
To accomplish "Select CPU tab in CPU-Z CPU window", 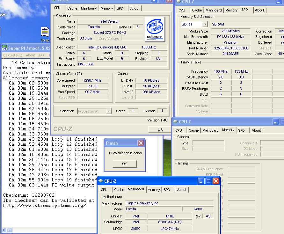I will tap(57, 8).
